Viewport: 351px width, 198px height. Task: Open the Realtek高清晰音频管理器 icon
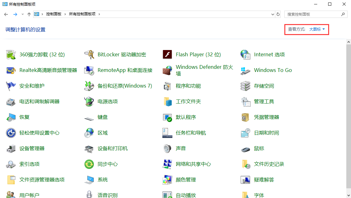point(11,70)
